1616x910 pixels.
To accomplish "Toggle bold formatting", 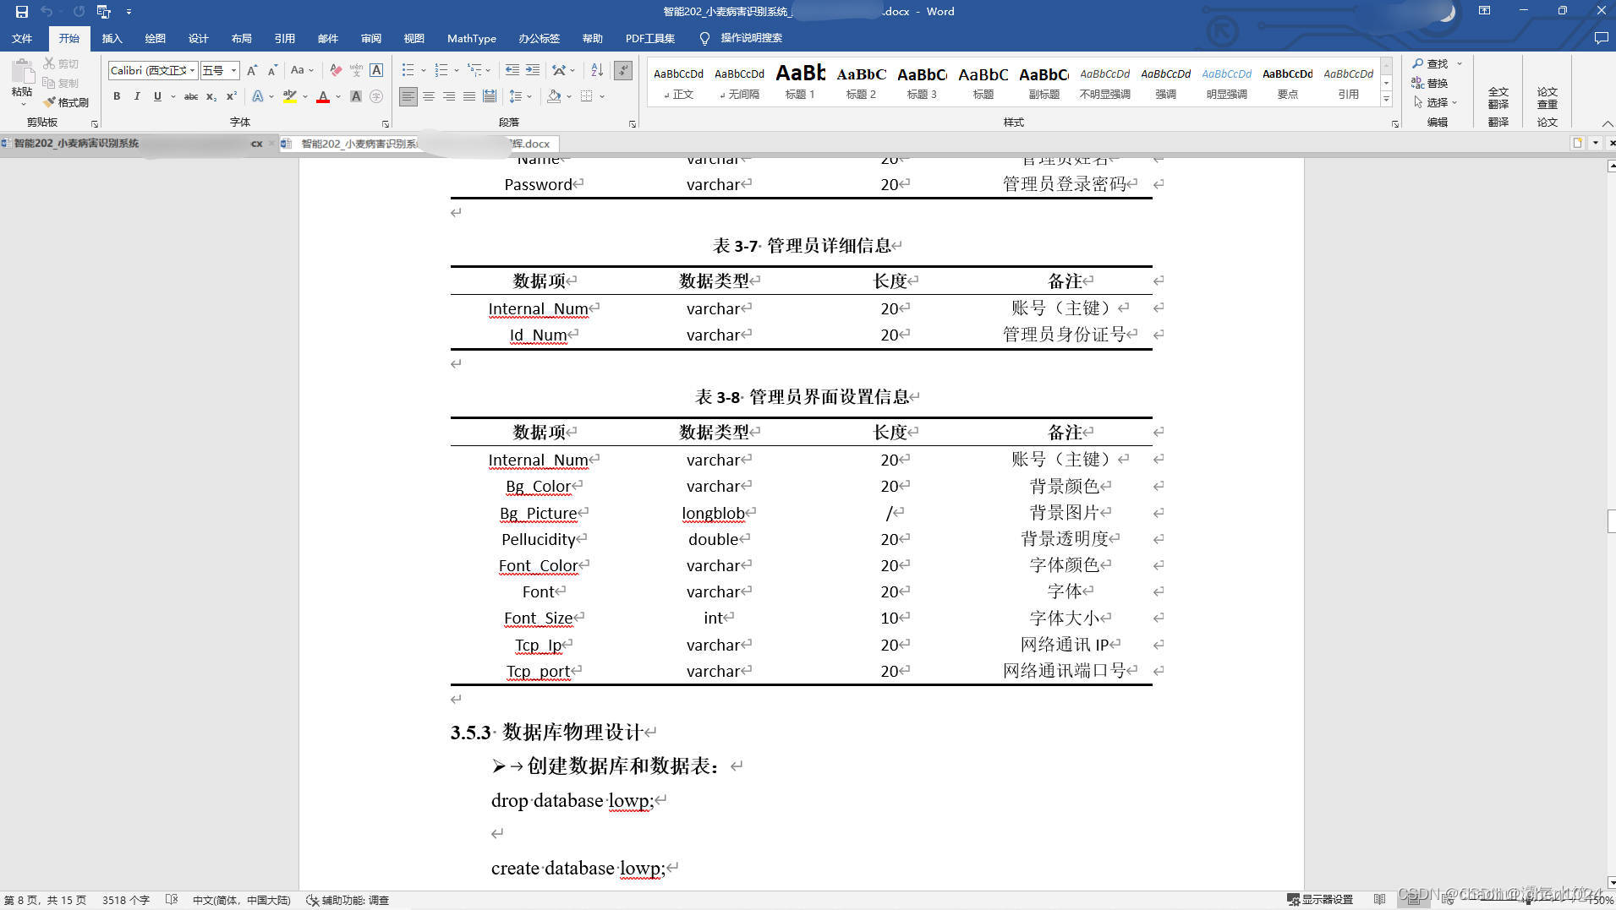I will pyautogui.click(x=117, y=96).
